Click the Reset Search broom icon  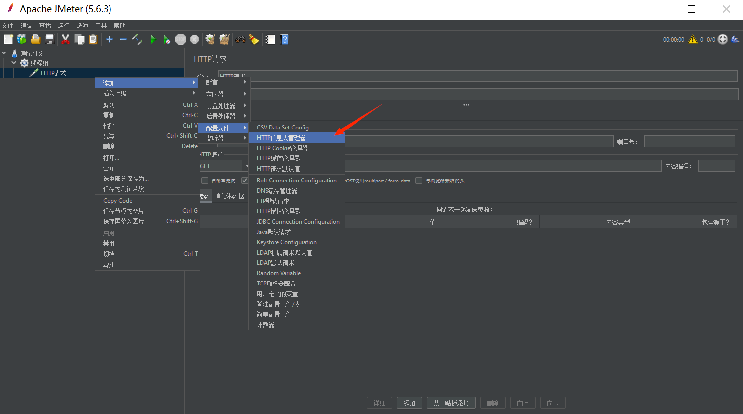pyautogui.click(x=254, y=39)
